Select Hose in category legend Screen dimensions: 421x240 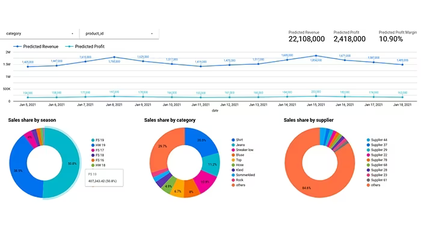(x=238, y=165)
